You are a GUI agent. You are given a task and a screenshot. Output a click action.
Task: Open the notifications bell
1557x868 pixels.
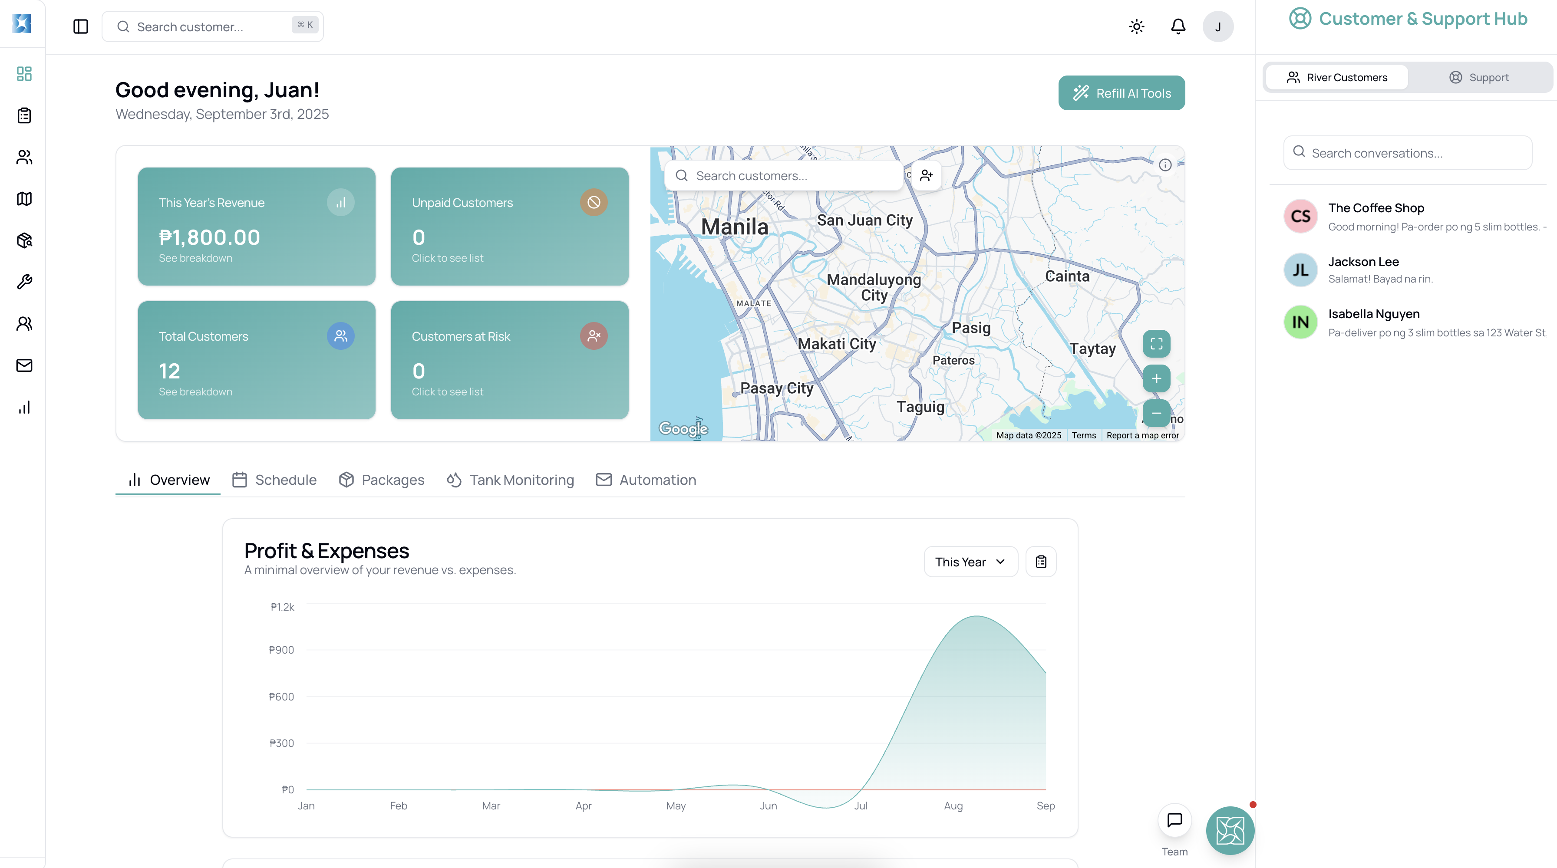1178,26
